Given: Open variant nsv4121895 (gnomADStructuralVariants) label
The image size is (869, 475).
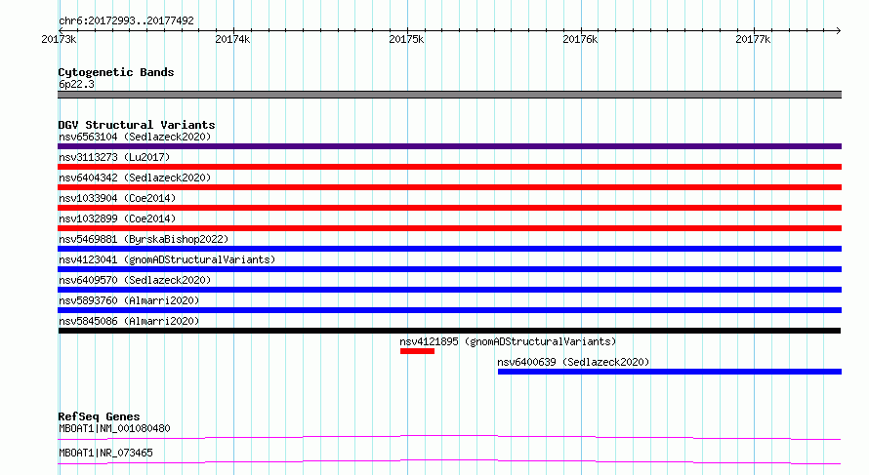Looking at the screenshot, I should [508, 341].
